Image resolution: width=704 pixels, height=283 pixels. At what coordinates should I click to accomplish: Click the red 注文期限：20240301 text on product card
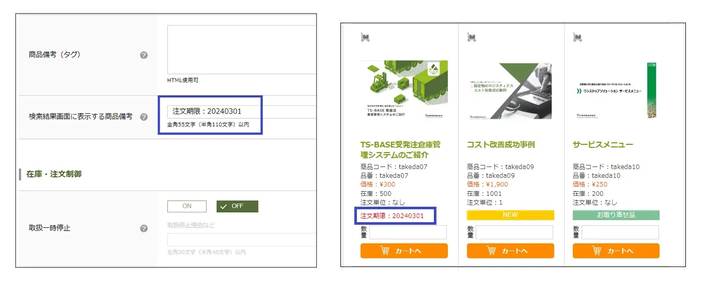[392, 215]
